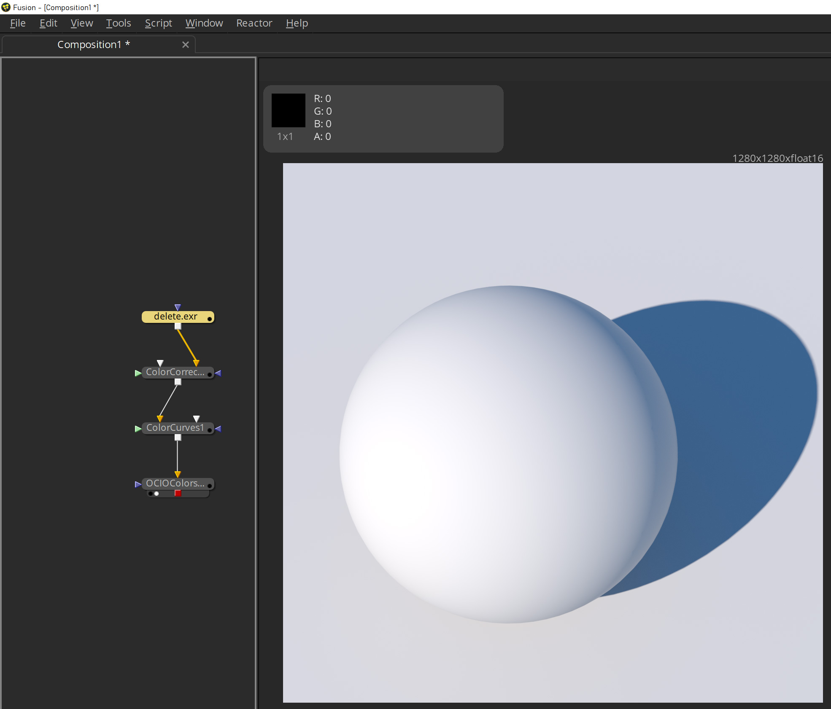Image resolution: width=831 pixels, height=709 pixels.
Task: Select the OCIOColorspace node
Action: (x=175, y=483)
